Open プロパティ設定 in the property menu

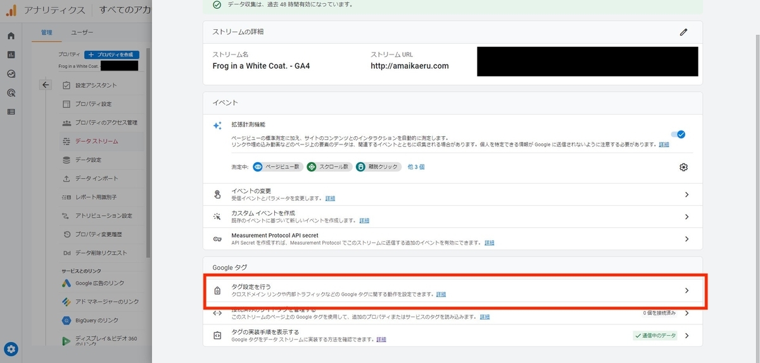click(93, 104)
